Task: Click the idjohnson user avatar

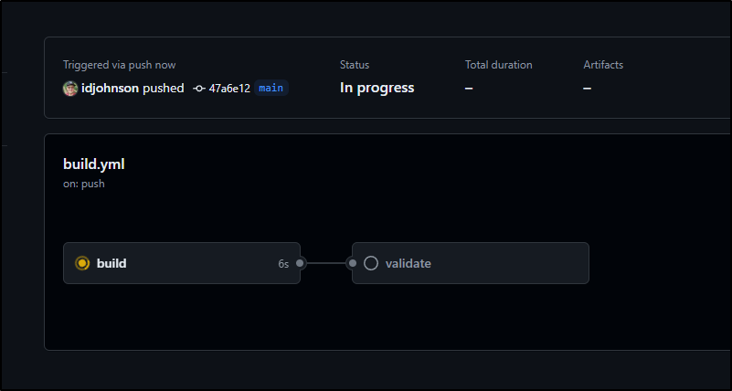Action: tap(70, 89)
